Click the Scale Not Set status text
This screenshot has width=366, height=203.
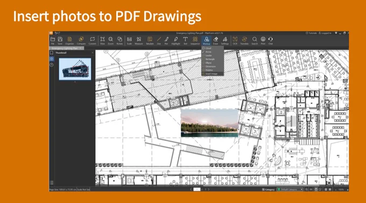[83, 190]
